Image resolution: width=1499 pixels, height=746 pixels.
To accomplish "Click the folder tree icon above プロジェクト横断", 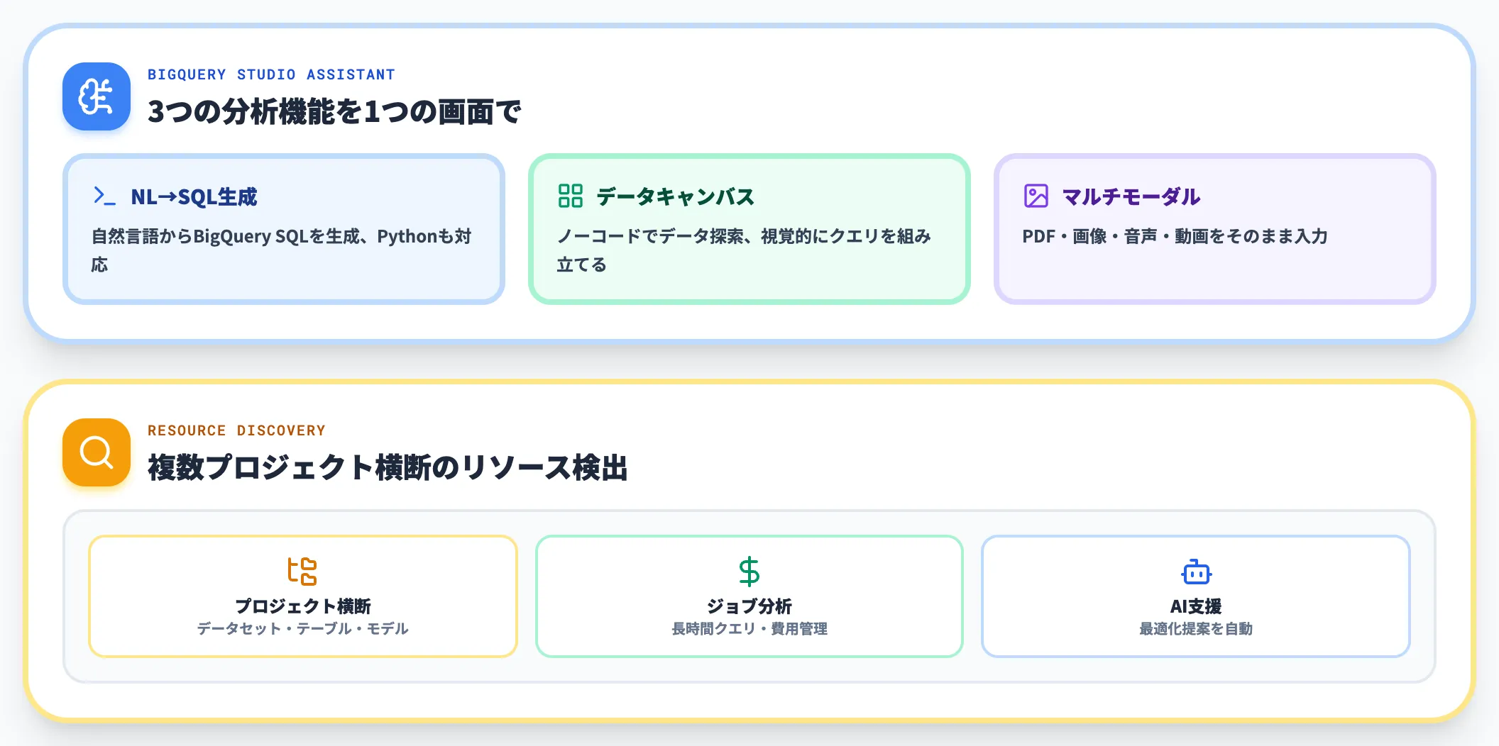I will point(302,572).
